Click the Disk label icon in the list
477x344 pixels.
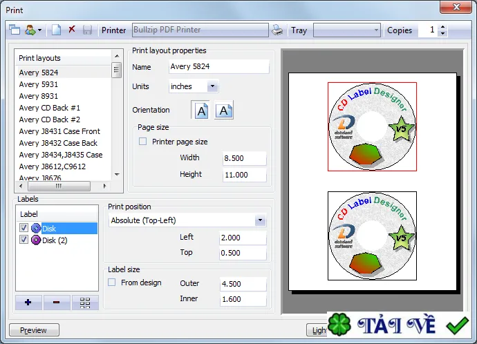[x=36, y=228]
